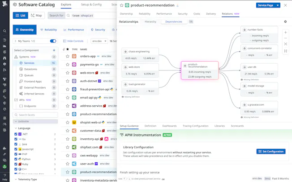This screenshot has width=292, height=182.
Task: Click the Set Configuration button
Action: (271, 151)
